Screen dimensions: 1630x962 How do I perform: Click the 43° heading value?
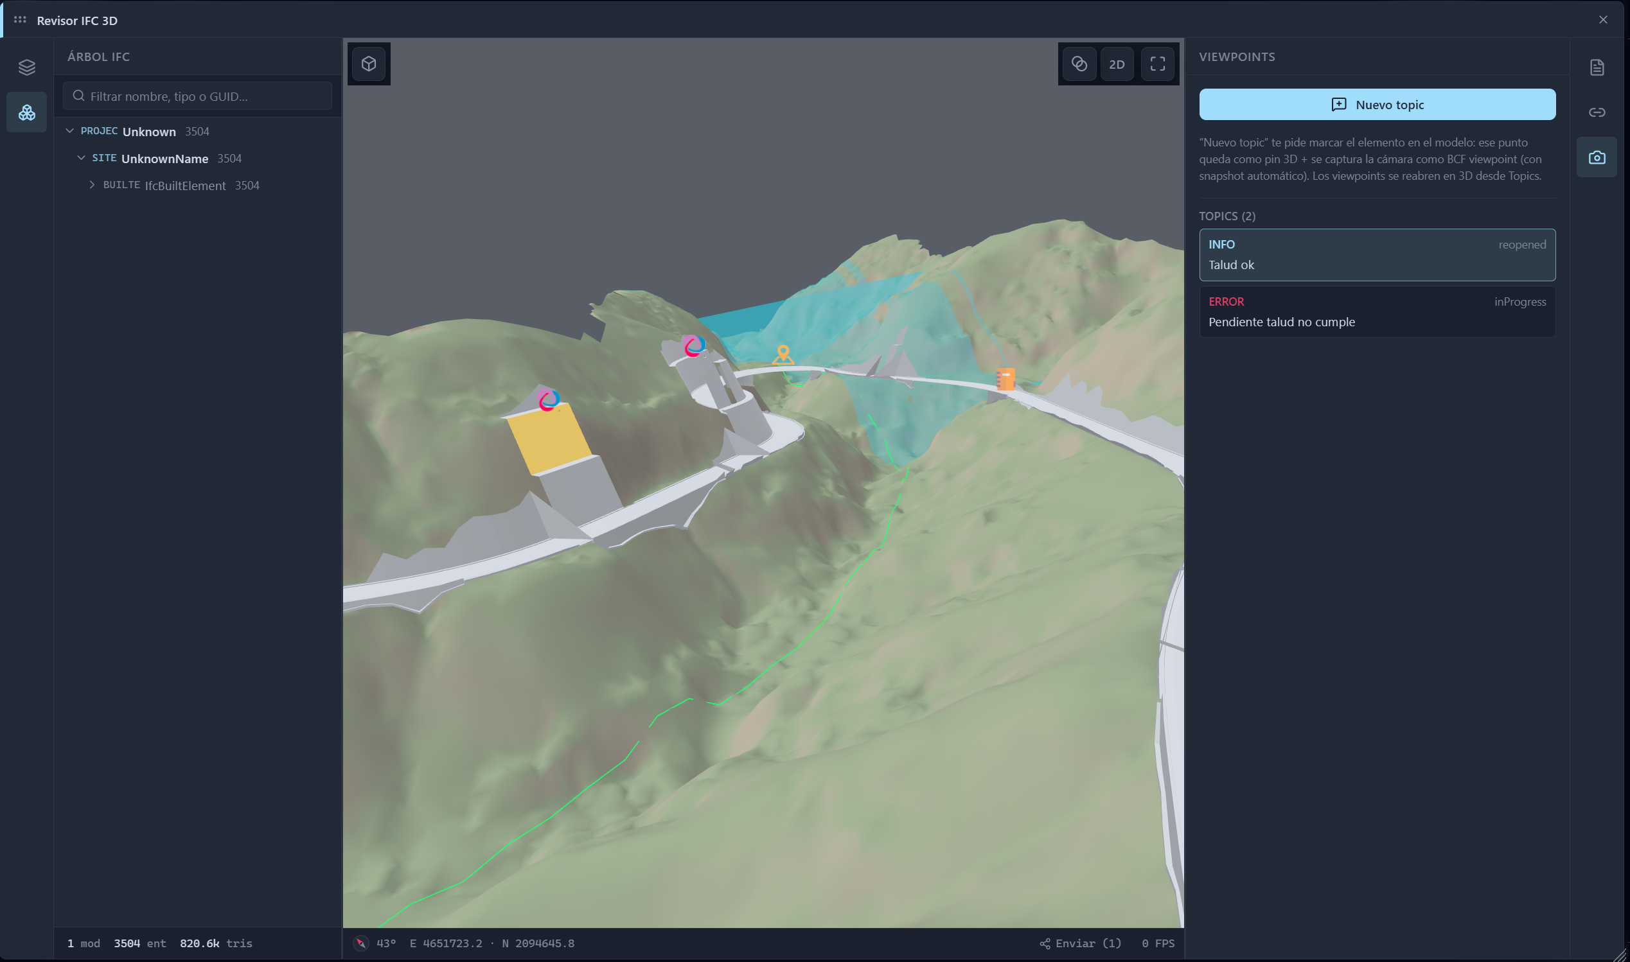pyautogui.click(x=385, y=943)
